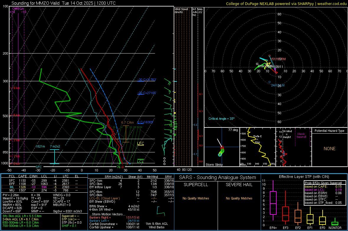Select the SFC parcel row
This screenshot has width=348, height=231.
tap(45, 181)
